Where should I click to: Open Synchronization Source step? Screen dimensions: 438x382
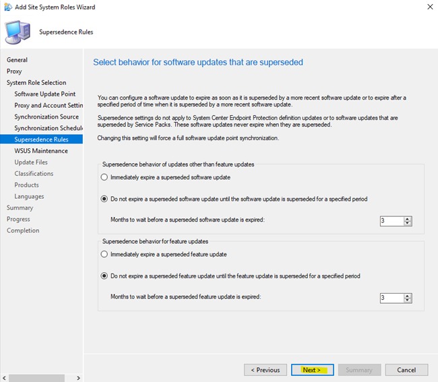pyautogui.click(x=46, y=117)
